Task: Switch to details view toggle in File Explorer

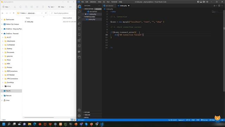Action: tap(72, 120)
